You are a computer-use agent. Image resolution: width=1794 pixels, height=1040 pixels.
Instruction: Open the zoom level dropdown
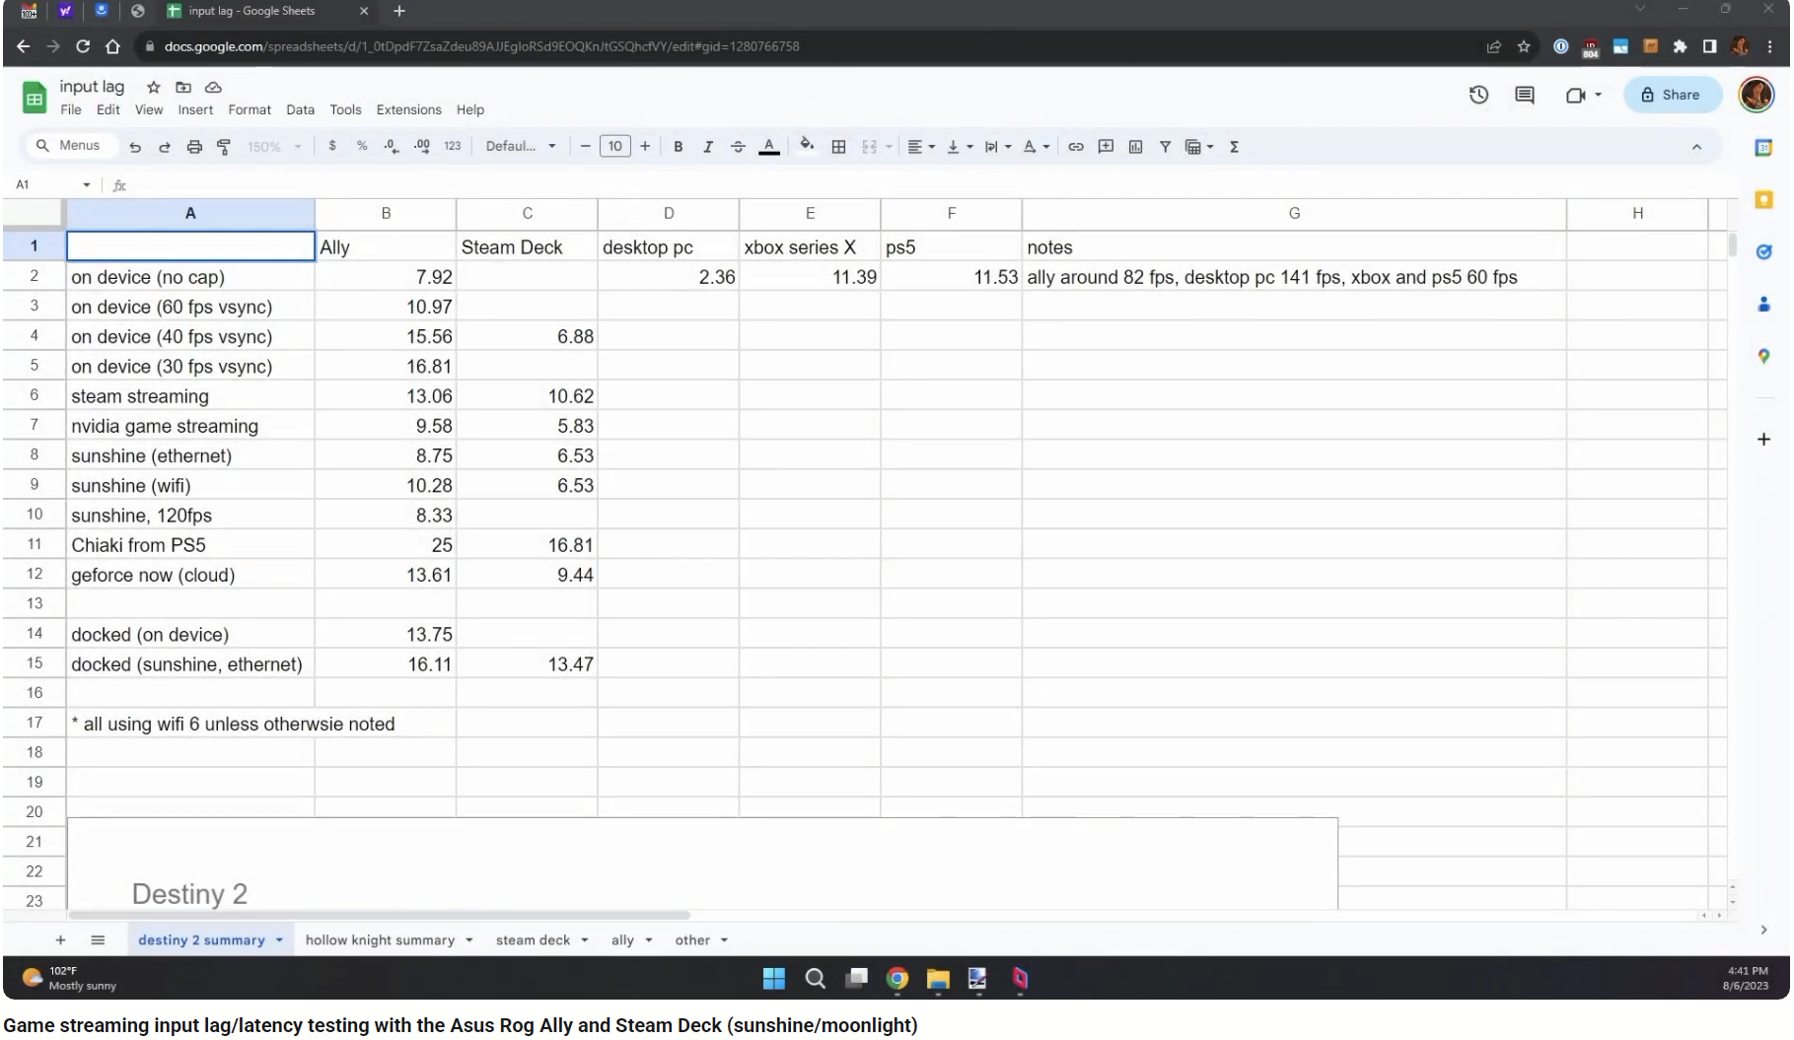[x=274, y=147]
